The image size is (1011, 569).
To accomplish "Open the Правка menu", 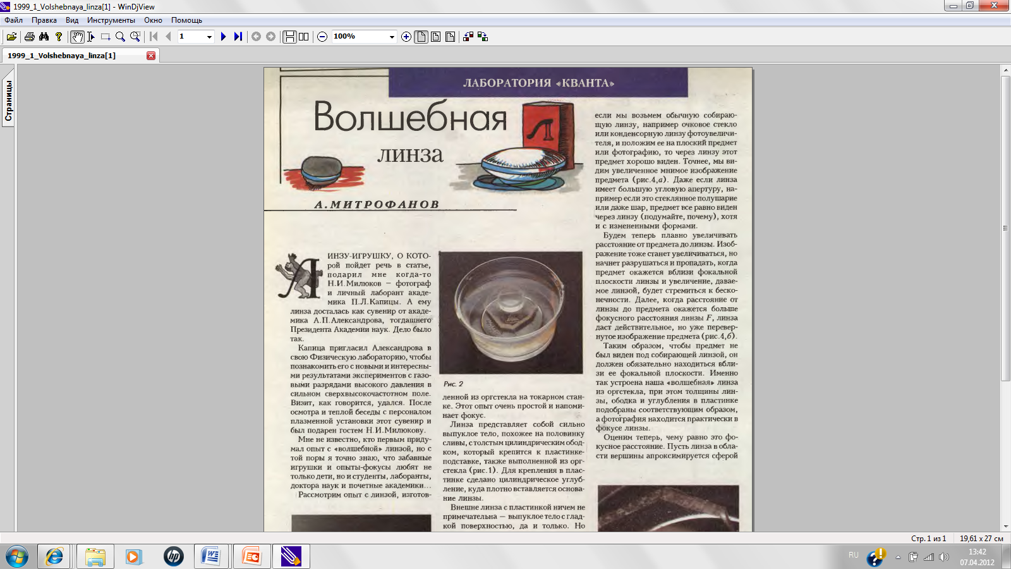I will pos(44,20).
